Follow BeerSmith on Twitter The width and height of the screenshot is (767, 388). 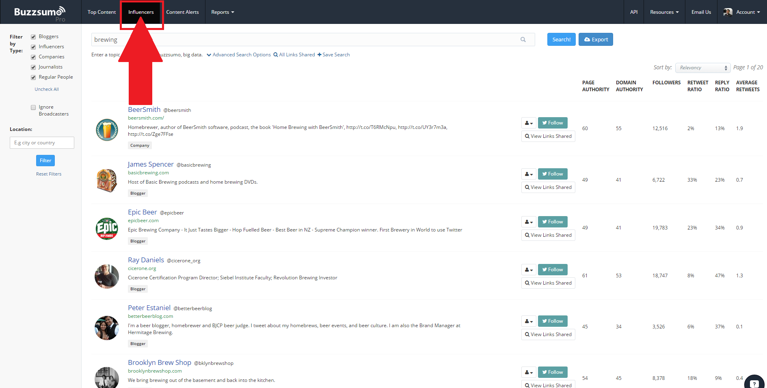click(553, 123)
